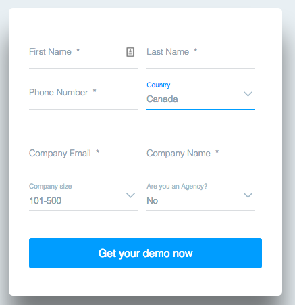Click the Company size label text
This screenshot has width=295, height=305.
51,186
